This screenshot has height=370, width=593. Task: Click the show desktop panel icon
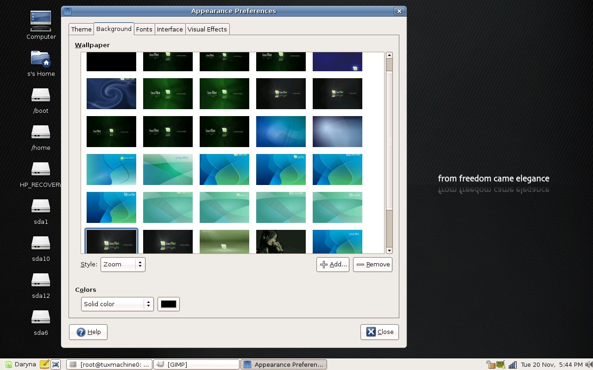[56, 364]
